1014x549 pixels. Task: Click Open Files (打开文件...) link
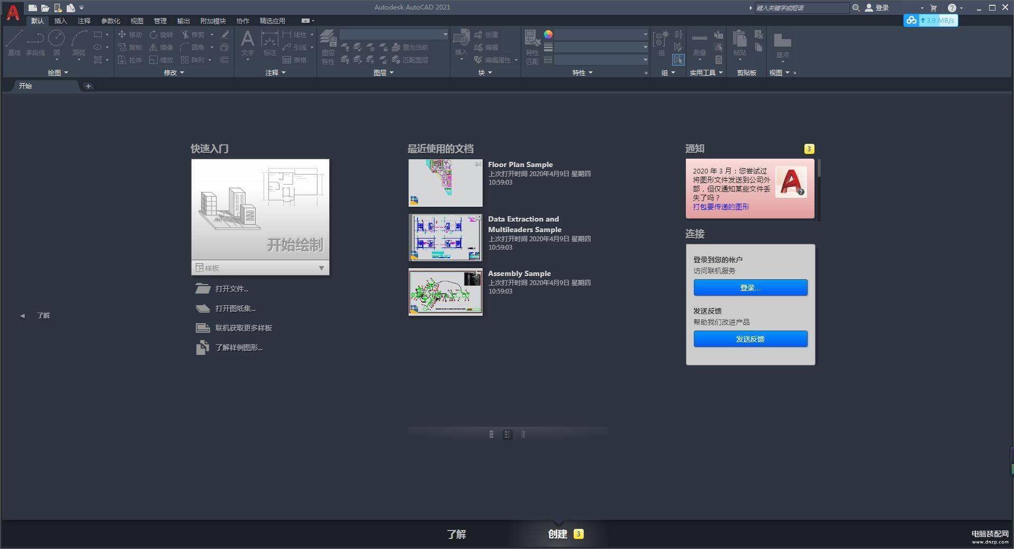tap(222, 289)
